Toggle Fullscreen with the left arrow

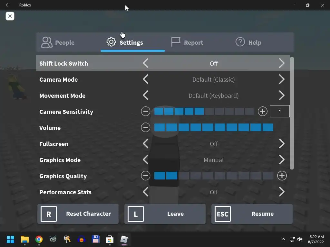(x=146, y=144)
